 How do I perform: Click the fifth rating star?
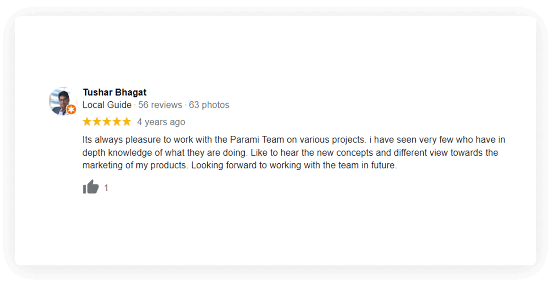coord(126,122)
